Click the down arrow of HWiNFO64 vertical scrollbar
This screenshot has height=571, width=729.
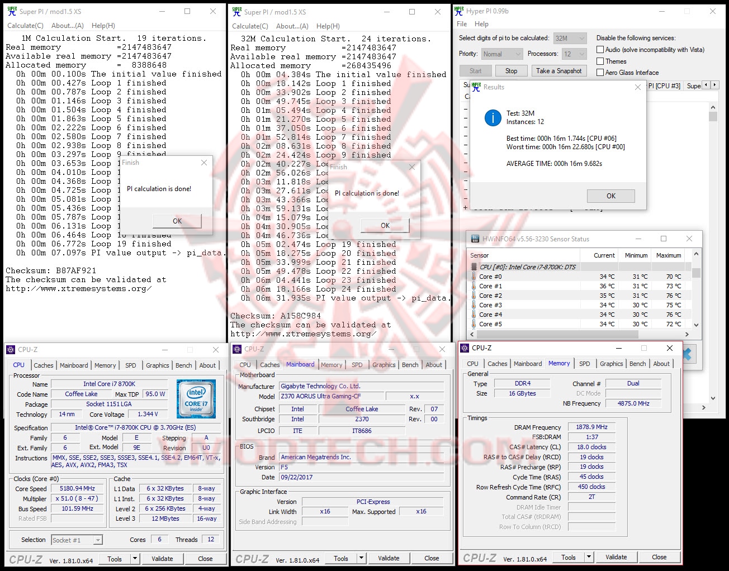point(696,325)
